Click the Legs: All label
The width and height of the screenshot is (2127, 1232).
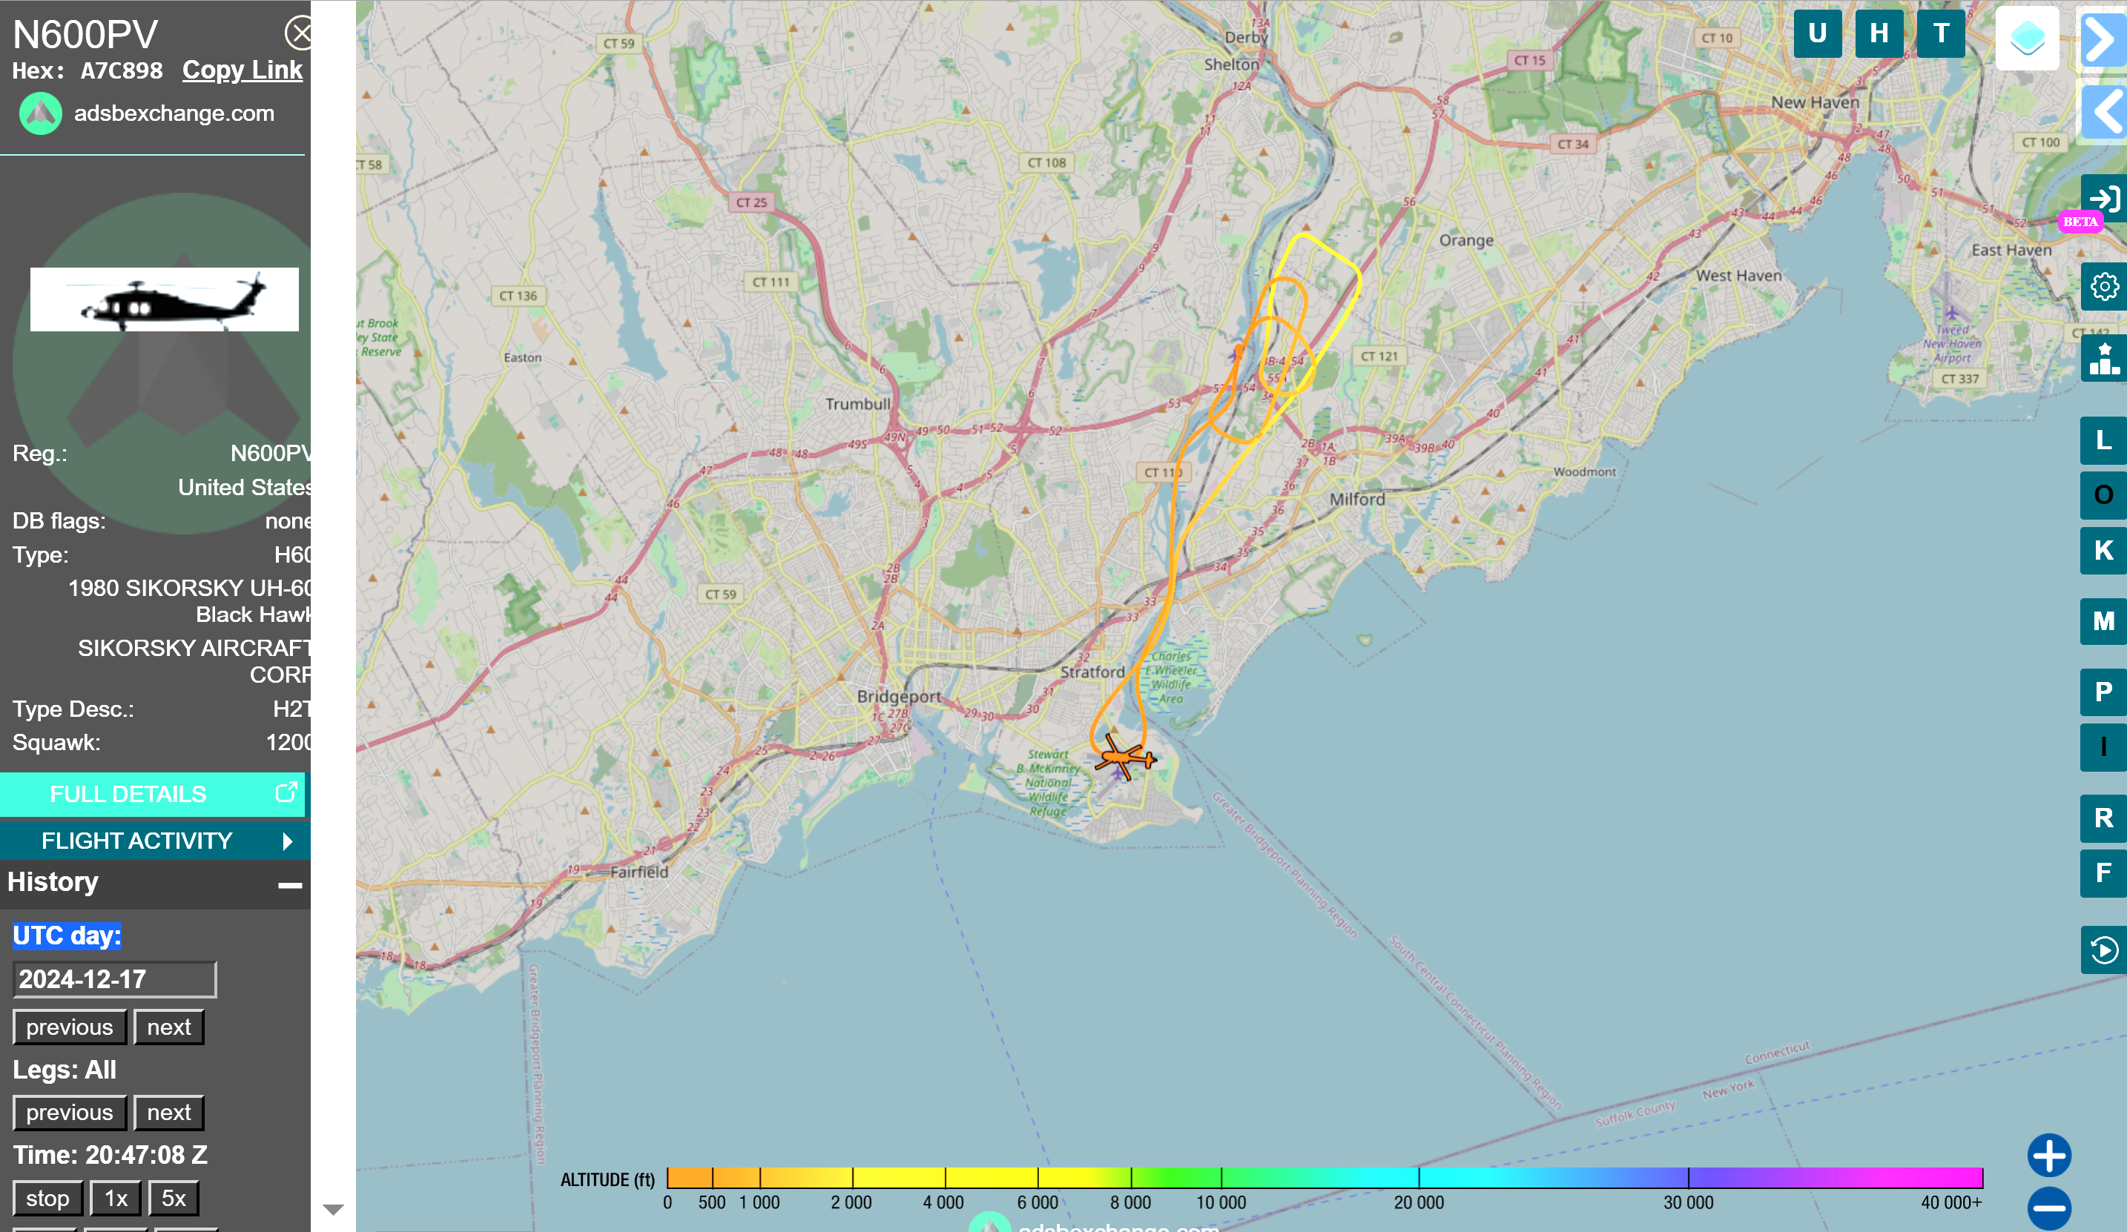click(64, 1070)
